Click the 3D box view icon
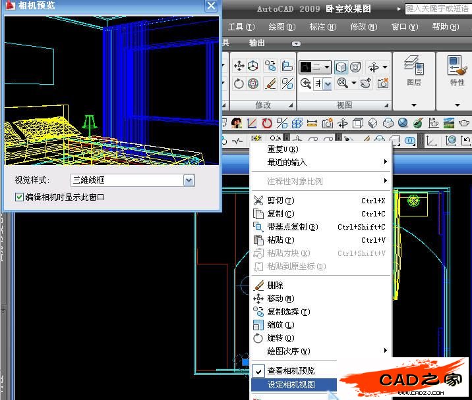 click(x=341, y=67)
